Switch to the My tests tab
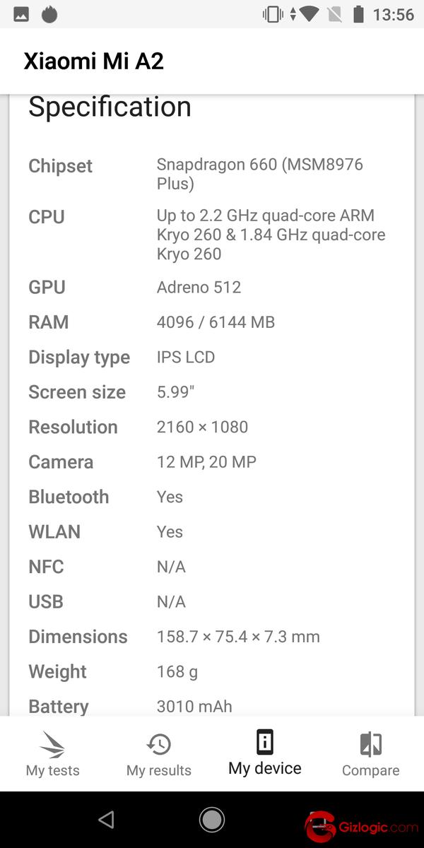 coord(52,753)
